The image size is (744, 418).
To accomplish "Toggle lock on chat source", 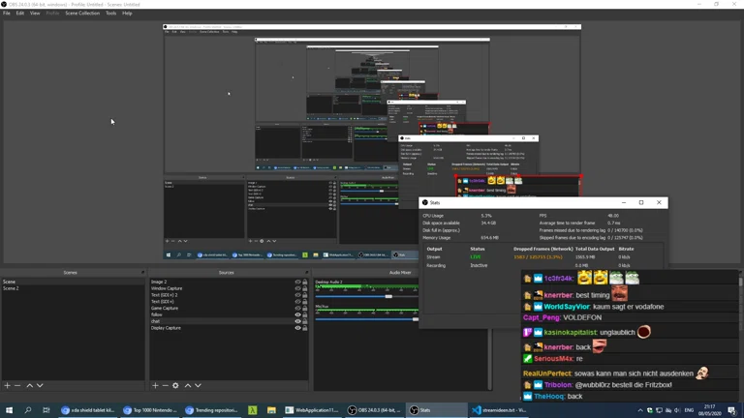I will (x=305, y=321).
